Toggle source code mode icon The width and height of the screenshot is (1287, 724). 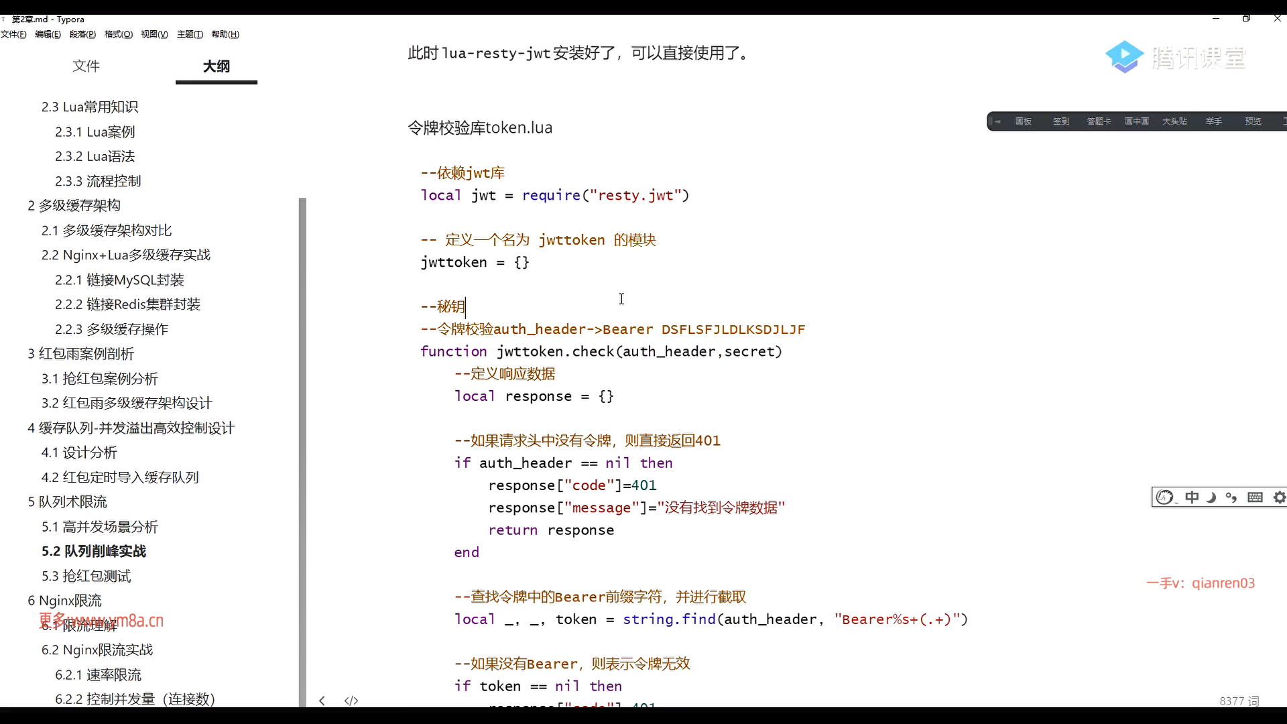click(x=351, y=701)
